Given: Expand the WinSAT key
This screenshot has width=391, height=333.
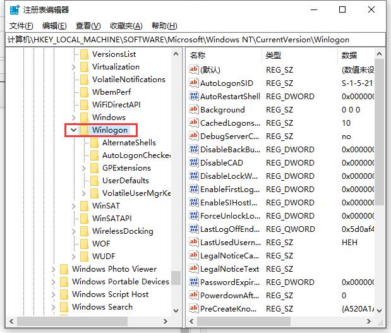Looking at the screenshot, I should [73, 206].
